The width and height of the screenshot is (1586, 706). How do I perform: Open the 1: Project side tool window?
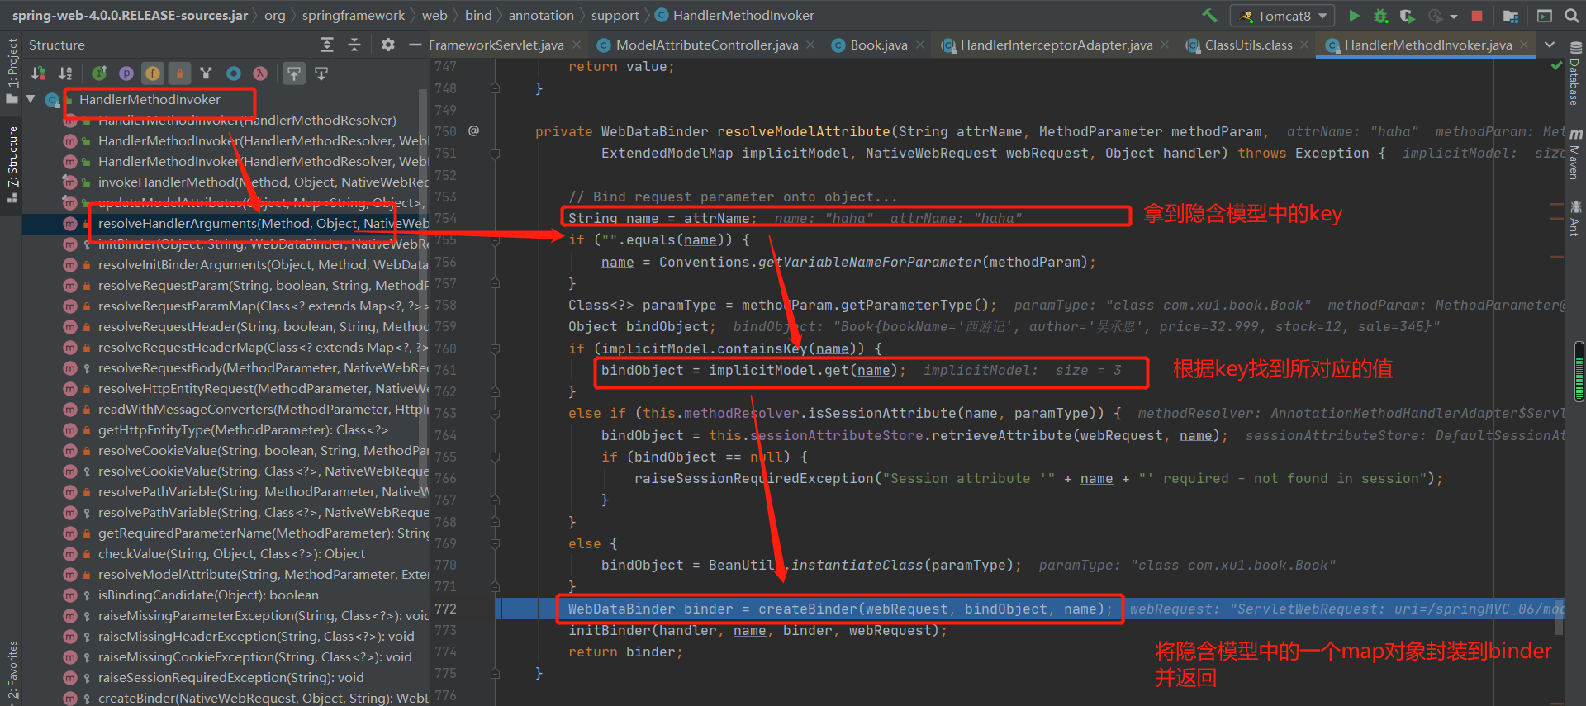[x=12, y=70]
